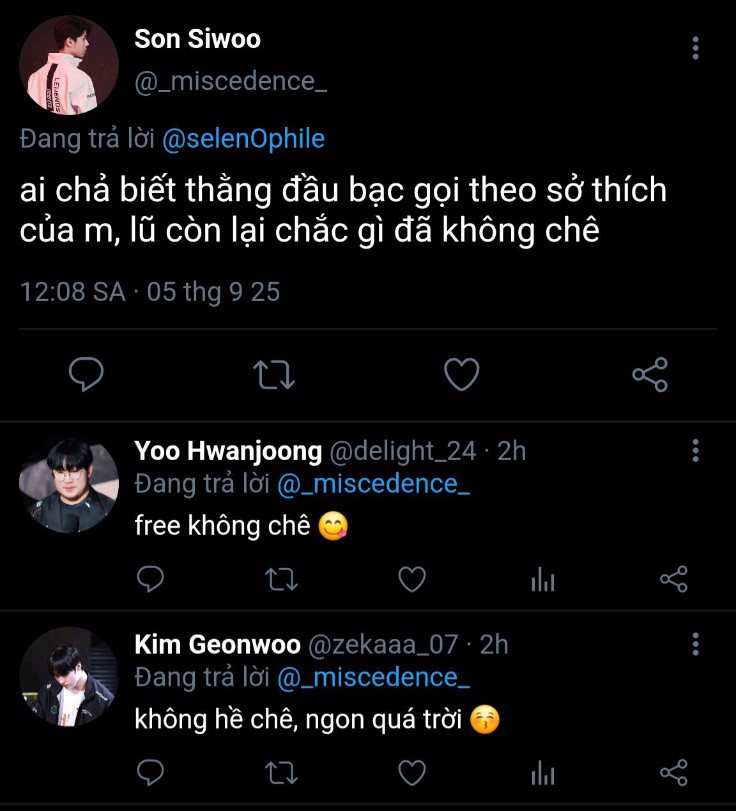Reply to Kim Geonwoo's tweet

point(151,773)
